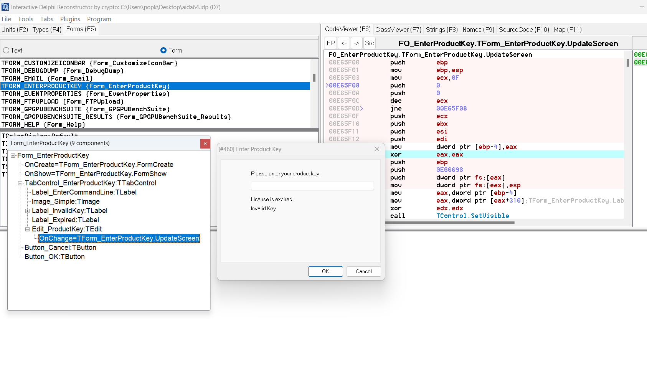The image size is (647, 373).
Task: Open the Tabs menu
Action: (47, 19)
